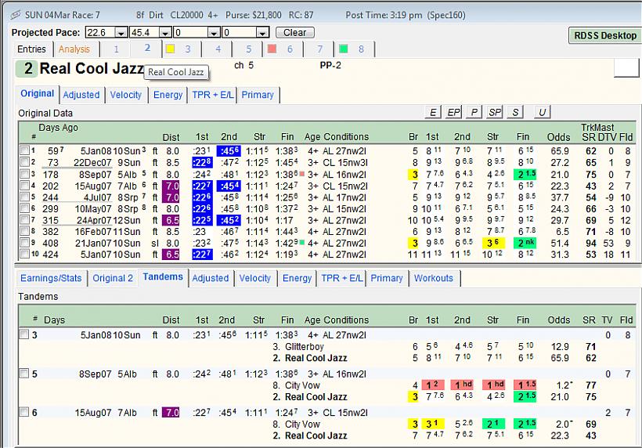The width and height of the screenshot is (642, 448).
Task: Open the 22.6 projected pace dropdown
Action: [121, 32]
